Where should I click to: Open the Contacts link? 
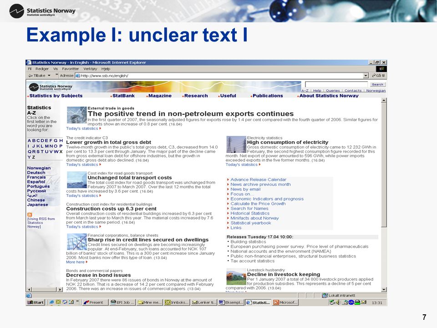pyautogui.click(x=353, y=90)
